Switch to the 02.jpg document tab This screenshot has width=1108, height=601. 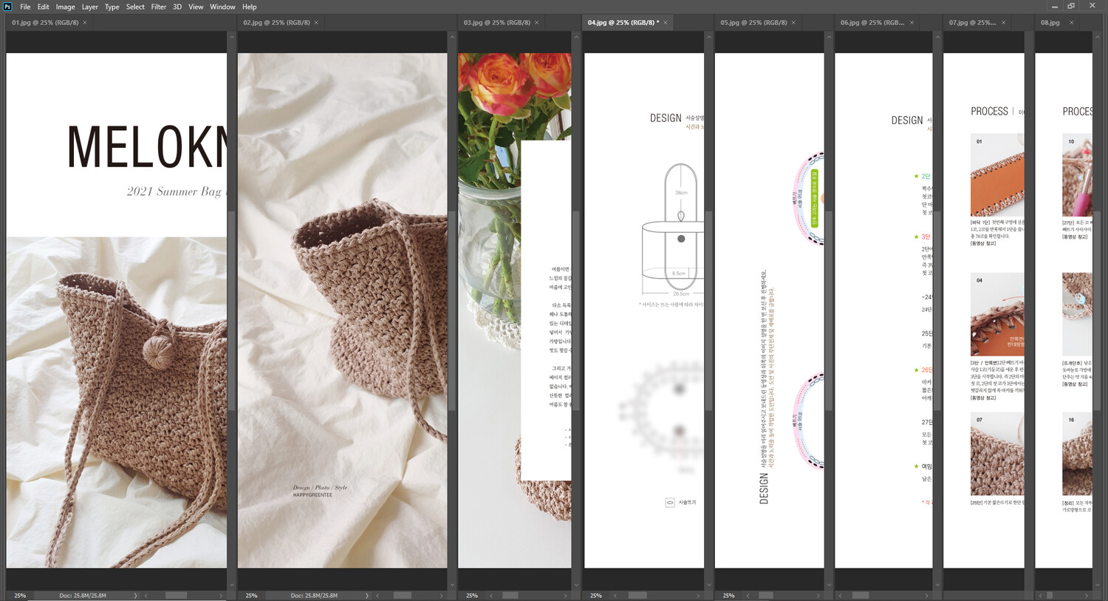click(276, 23)
